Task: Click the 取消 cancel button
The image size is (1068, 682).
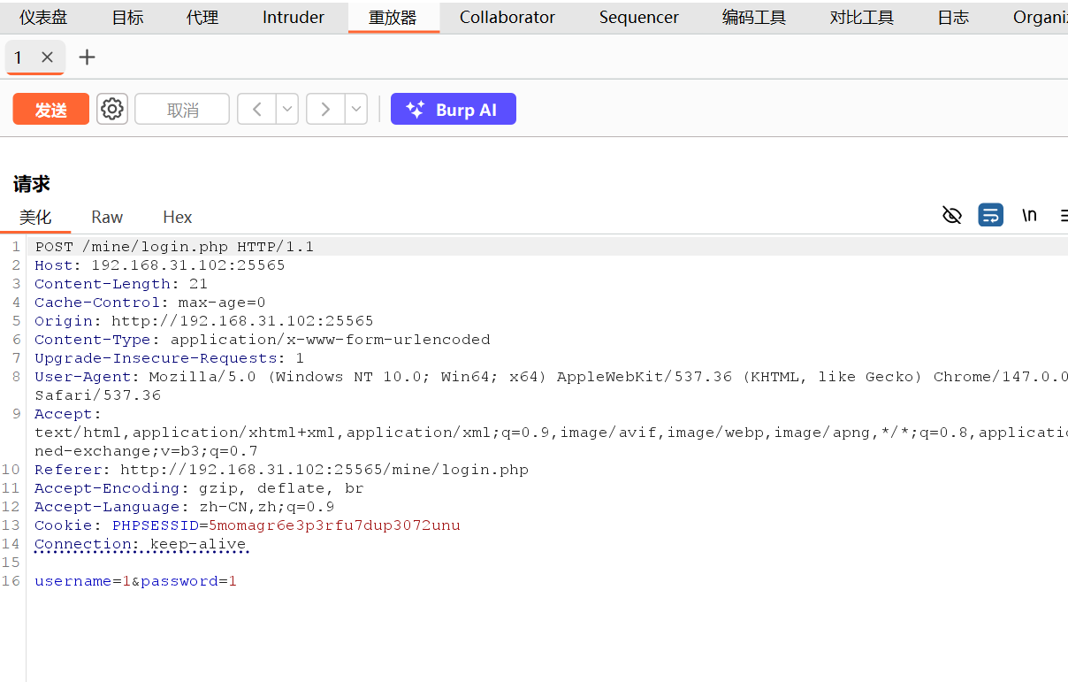Action: pyautogui.click(x=182, y=109)
